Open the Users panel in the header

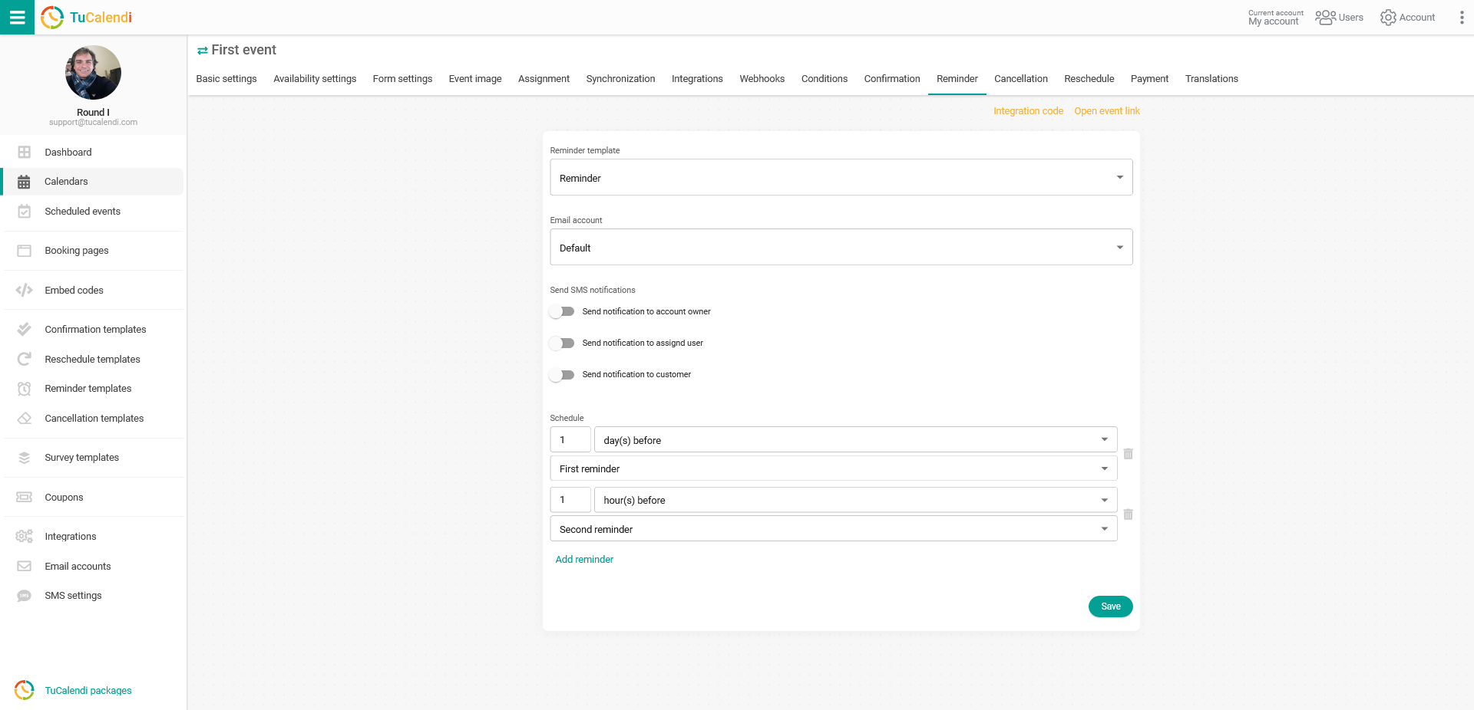[x=1339, y=17]
